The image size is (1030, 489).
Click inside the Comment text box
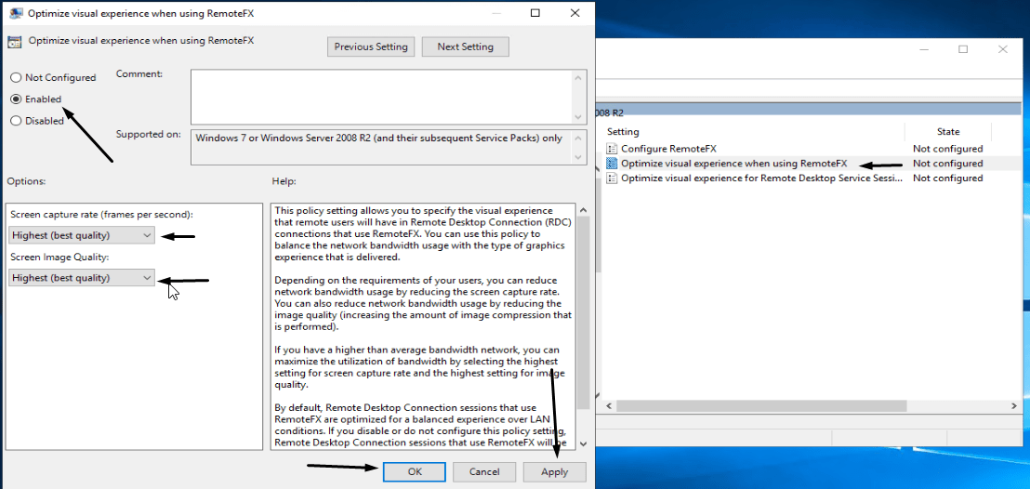click(381, 97)
